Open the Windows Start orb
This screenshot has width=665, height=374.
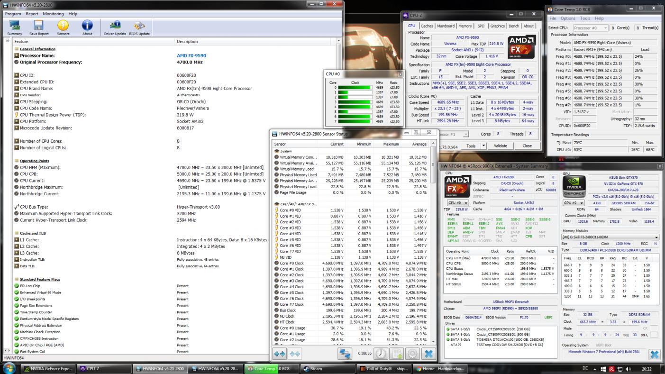tap(9, 368)
